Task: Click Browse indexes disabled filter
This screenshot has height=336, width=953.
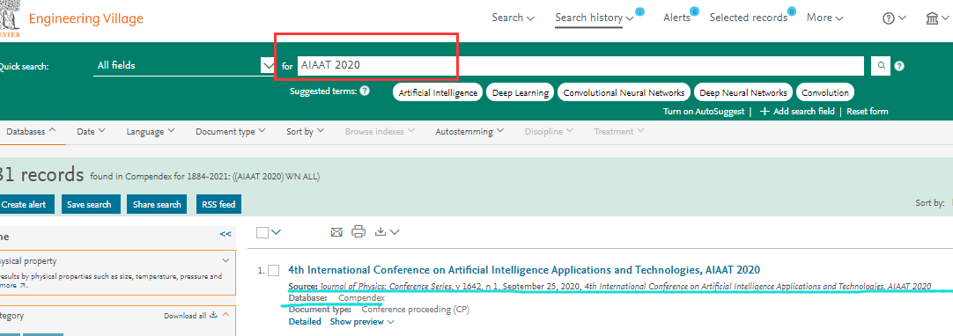Action: coord(380,132)
